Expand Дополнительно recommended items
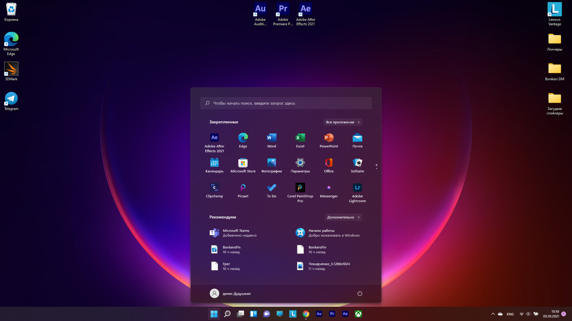Viewport: 572px width, 321px height. coord(343,217)
